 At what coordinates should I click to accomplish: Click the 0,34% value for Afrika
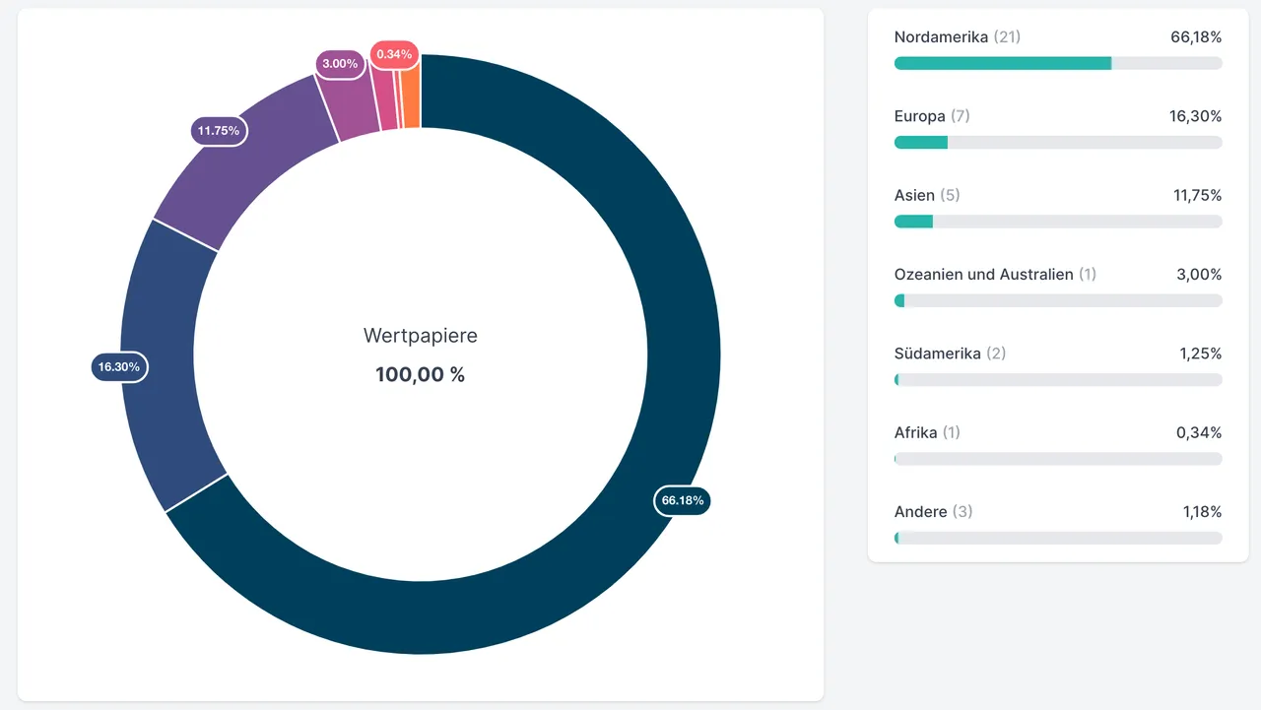(1199, 432)
